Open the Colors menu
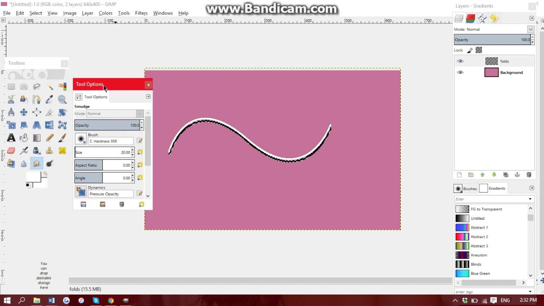 pos(105,13)
